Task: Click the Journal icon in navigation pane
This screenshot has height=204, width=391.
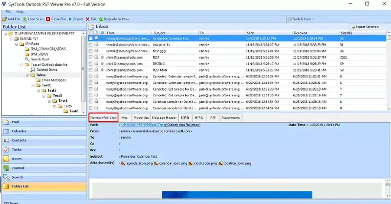Action: pos(6,167)
